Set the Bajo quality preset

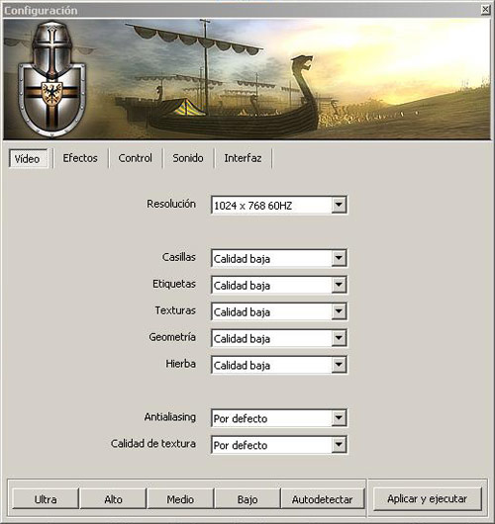[247, 499]
